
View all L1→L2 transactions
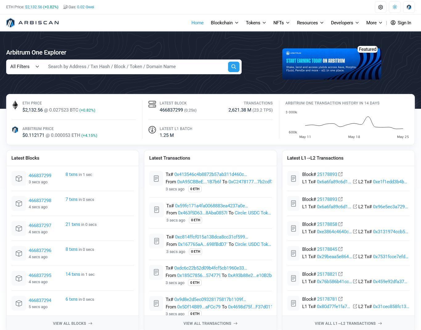348,324
